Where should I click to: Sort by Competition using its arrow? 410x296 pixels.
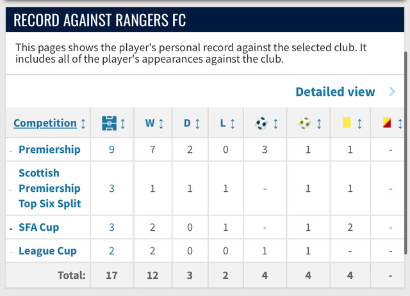pos(83,124)
